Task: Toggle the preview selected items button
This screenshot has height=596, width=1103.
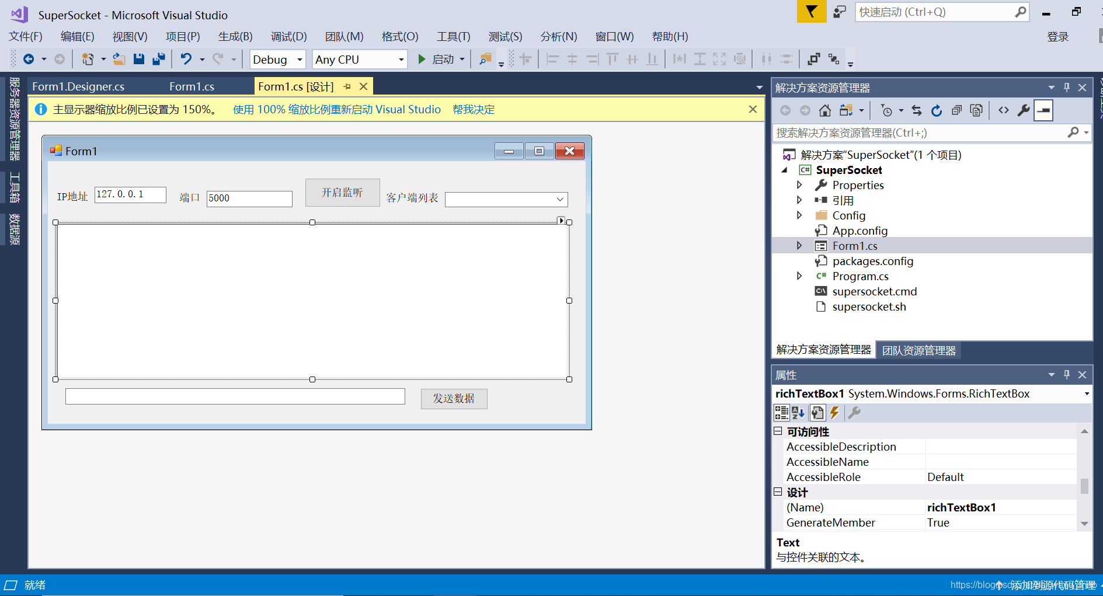Action: pos(1043,110)
